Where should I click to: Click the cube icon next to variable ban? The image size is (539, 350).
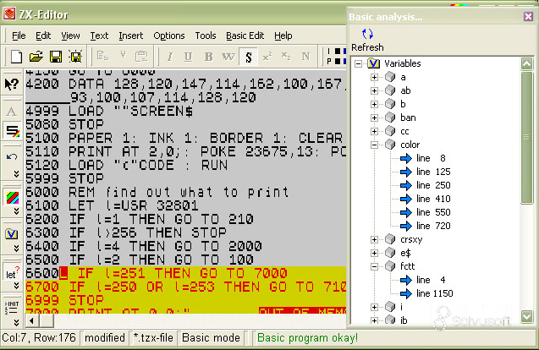coord(390,118)
